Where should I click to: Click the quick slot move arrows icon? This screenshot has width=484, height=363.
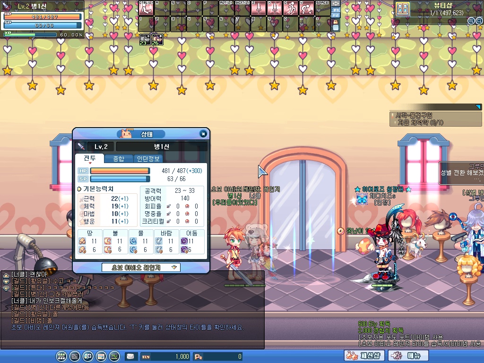pos(336,4)
